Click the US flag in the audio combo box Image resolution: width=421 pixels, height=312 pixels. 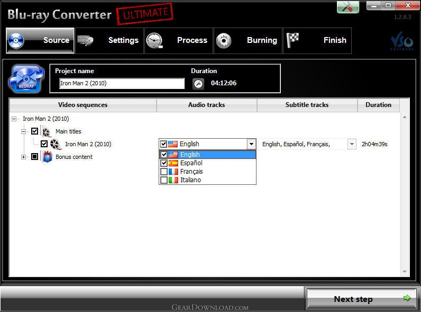pyautogui.click(x=173, y=144)
